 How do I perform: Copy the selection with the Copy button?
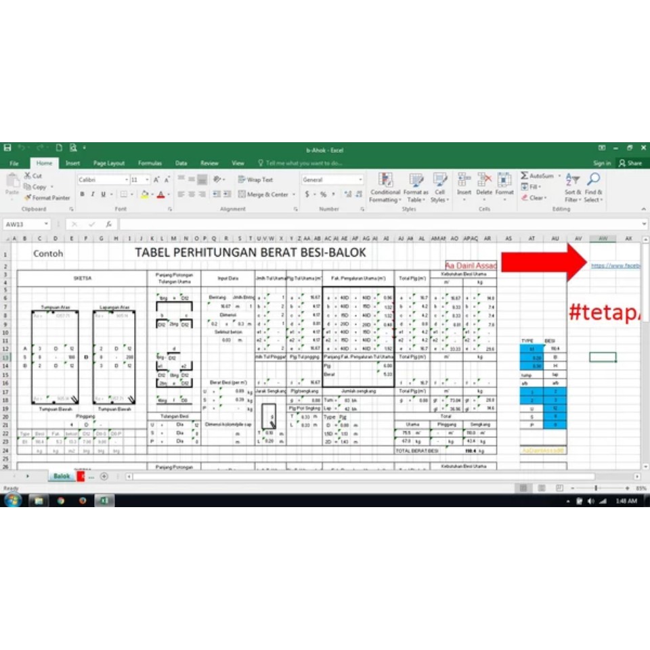point(35,187)
